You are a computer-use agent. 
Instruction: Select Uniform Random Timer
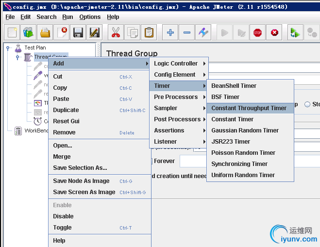tap(250, 175)
